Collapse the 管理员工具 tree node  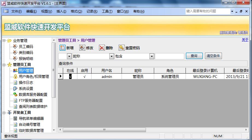click(x=4, y=65)
